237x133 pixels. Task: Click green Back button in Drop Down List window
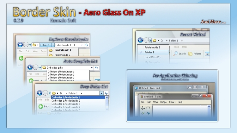pyautogui.click(x=44, y=106)
